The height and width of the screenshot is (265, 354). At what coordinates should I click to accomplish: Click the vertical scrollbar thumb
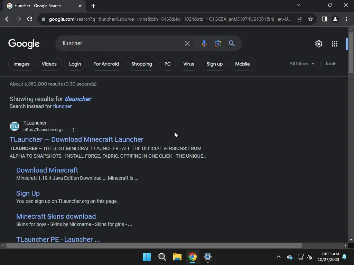click(x=351, y=52)
